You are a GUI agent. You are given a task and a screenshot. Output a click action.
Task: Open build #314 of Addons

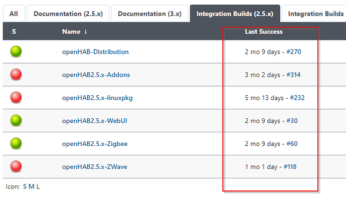(293, 75)
